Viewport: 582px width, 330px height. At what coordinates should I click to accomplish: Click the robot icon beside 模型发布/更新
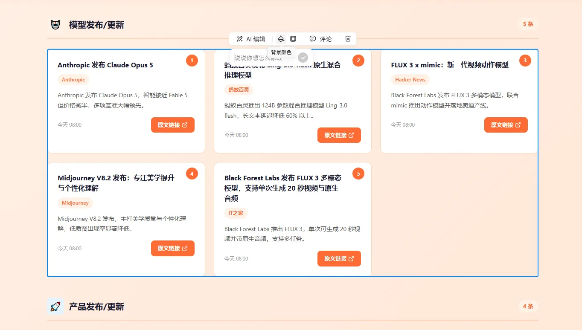[x=55, y=25]
